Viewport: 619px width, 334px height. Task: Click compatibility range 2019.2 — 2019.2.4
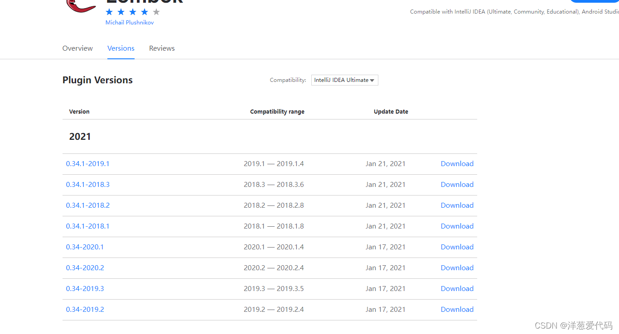[274, 310]
